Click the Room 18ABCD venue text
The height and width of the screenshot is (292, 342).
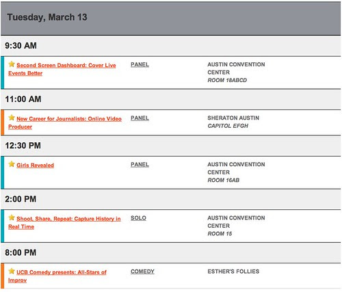pyautogui.click(x=227, y=80)
